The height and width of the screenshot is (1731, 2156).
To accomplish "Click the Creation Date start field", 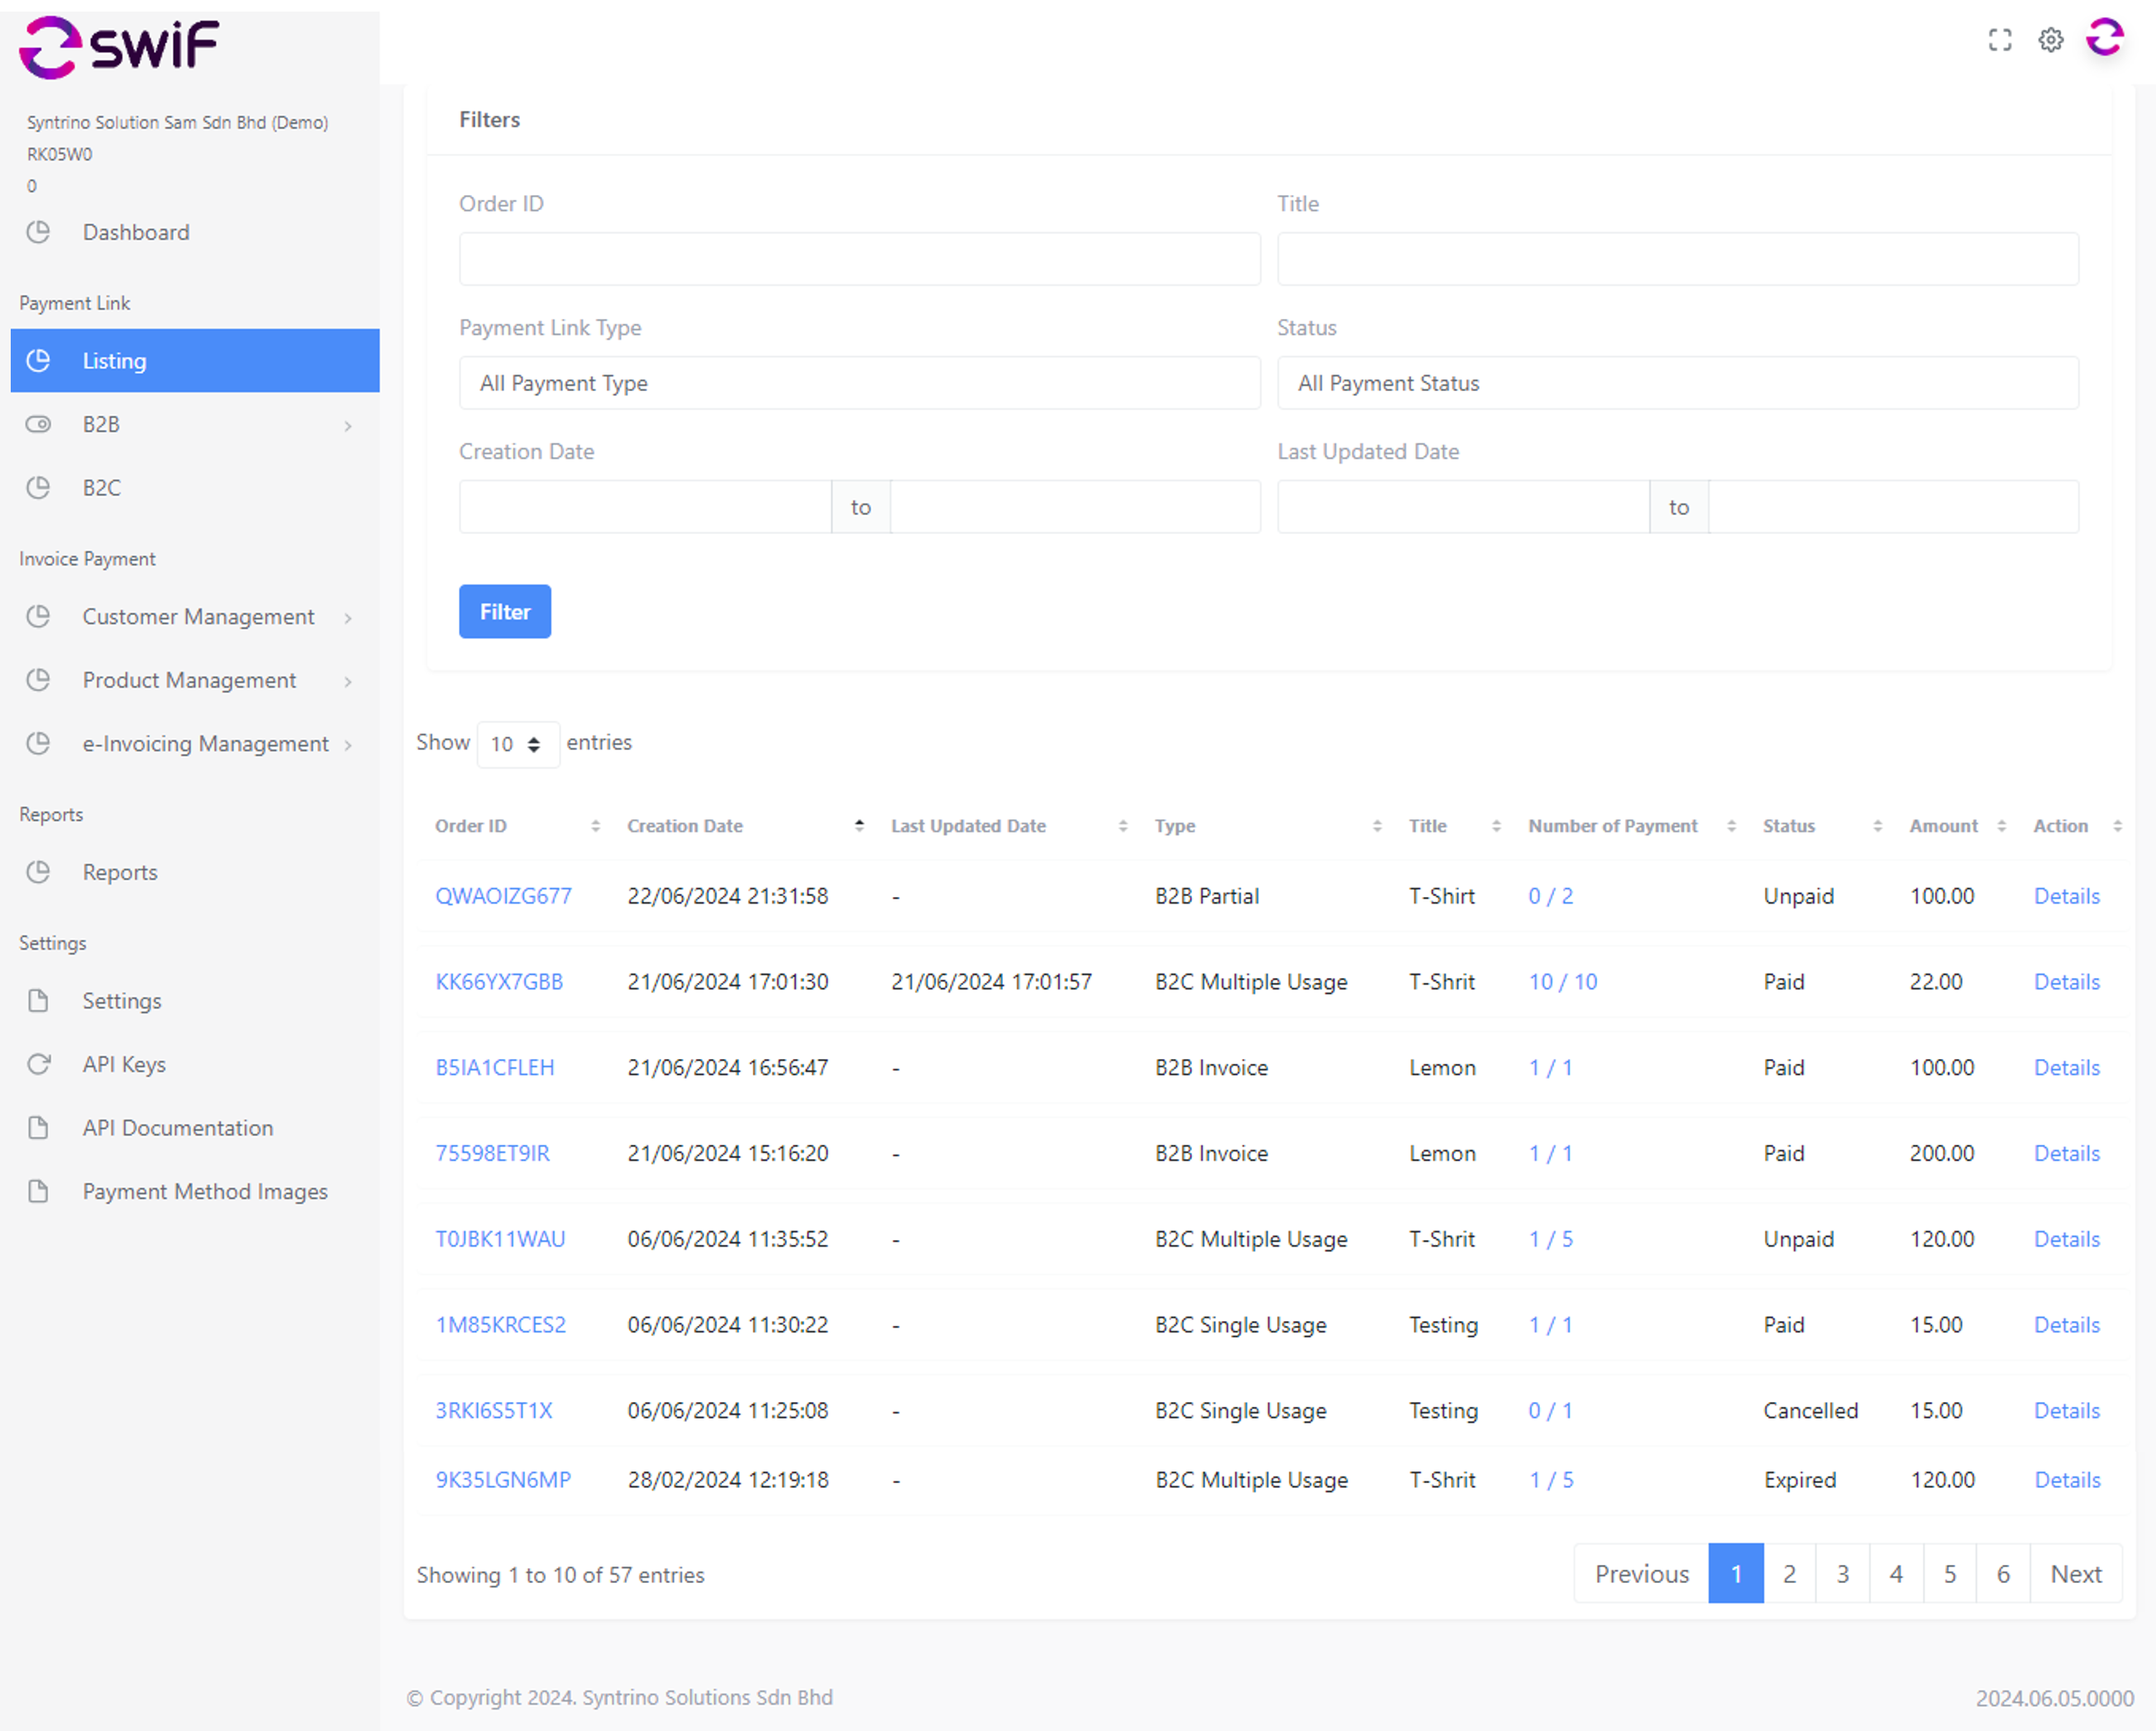I will [645, 507].
